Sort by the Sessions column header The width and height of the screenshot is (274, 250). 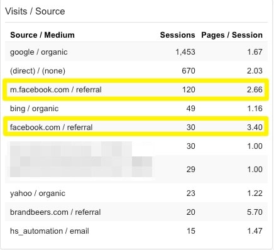click(177, 35)
